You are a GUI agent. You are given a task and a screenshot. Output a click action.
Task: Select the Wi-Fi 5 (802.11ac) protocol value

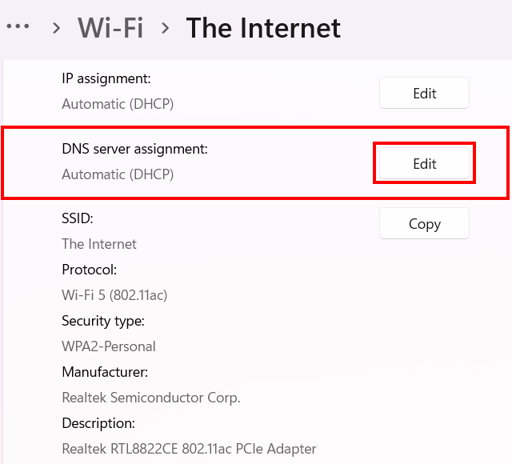click(x=114, y=295)
